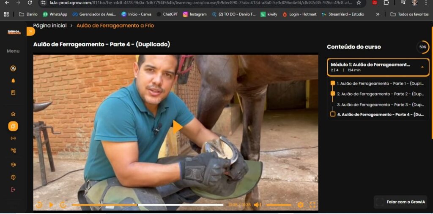Screen dimensions: 433x214
Task: Click the live broadcast icon in sidebar
Action: (x=13, y=138)
